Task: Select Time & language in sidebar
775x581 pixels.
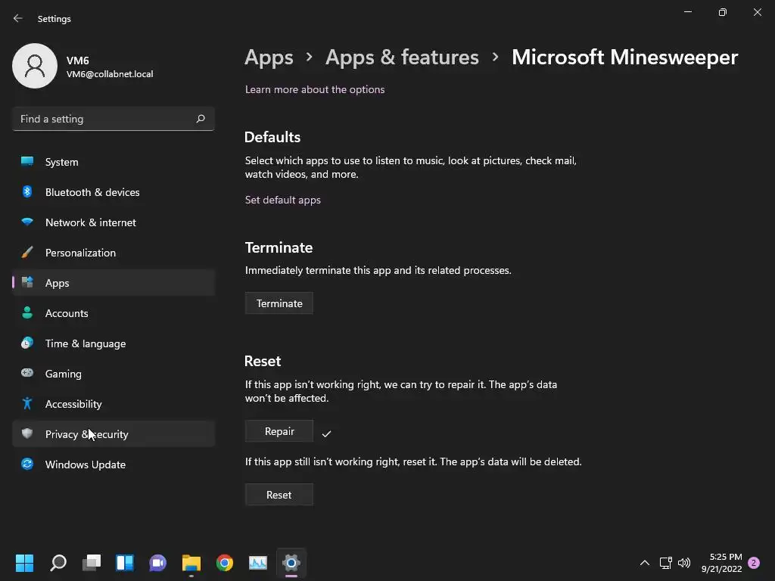Action: [86, 343]
